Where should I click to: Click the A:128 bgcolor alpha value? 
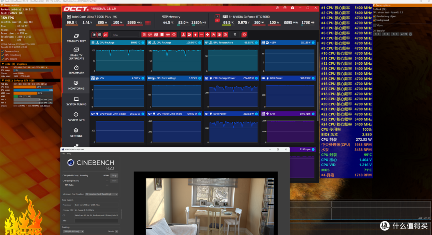coord(404,34)
